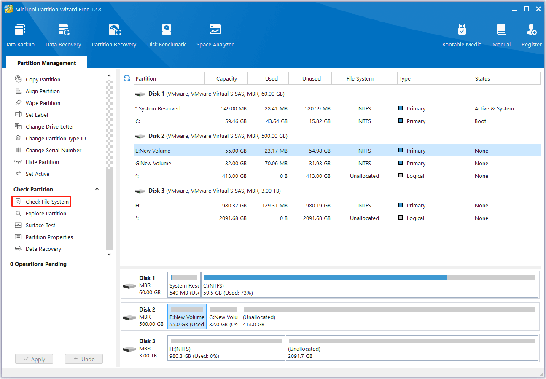Select the H: partition row
This screenshot has width=546, height=379.
pyautogui.click(x=337, y=205)
